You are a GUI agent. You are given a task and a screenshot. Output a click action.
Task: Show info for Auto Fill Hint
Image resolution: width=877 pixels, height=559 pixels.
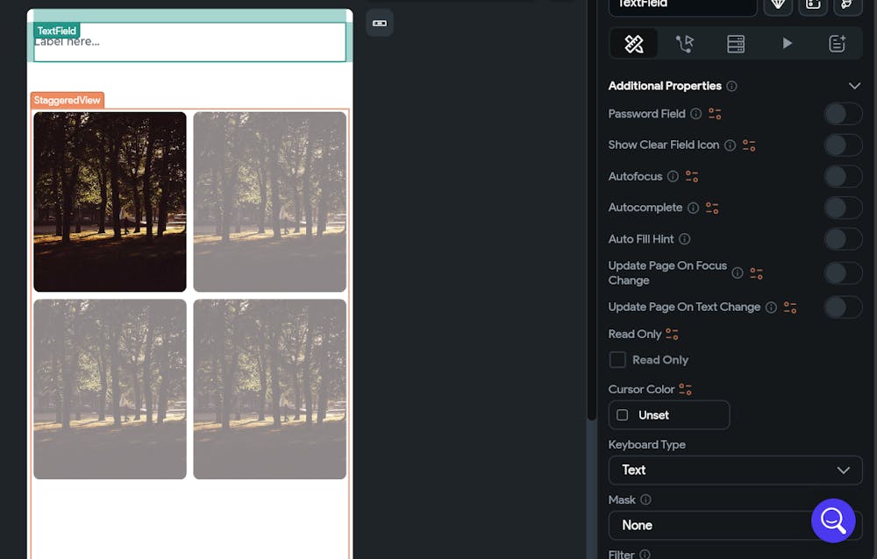[x=685, y=239]
